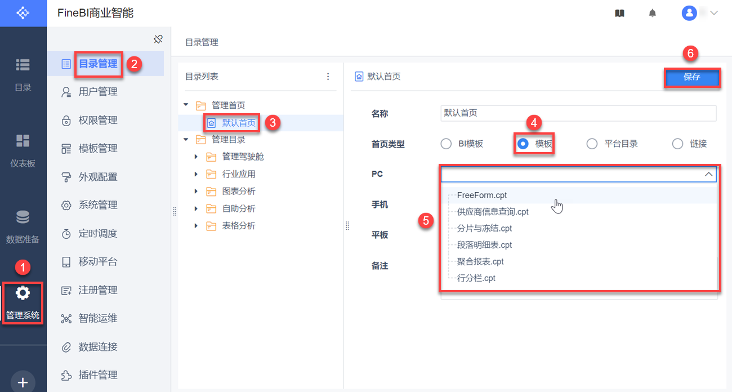The image size is (732, 392).
Task: Choose 供应商信息查询.cpt from the list
Action: pyautogui.click(x=493, y=212)
